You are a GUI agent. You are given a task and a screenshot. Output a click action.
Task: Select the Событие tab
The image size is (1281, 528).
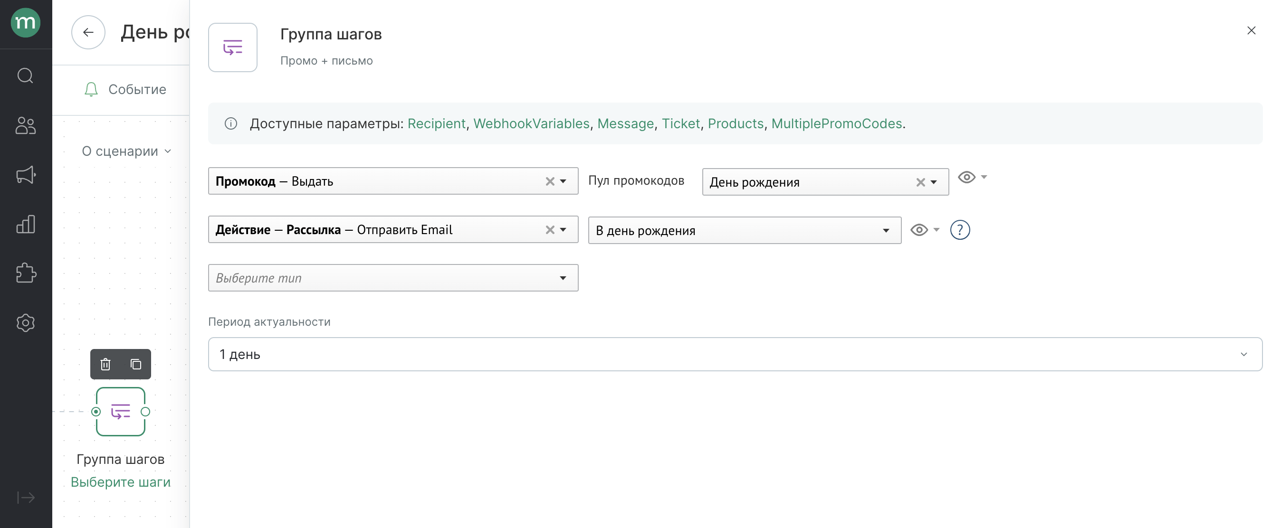pyautogui.click(x=125, y=89)
